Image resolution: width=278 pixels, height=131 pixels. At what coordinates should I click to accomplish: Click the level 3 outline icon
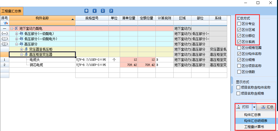[111, 11]
